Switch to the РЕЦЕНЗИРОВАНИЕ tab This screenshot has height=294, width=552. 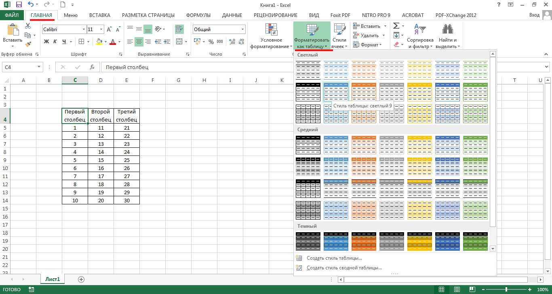click(x=276, y=15)
